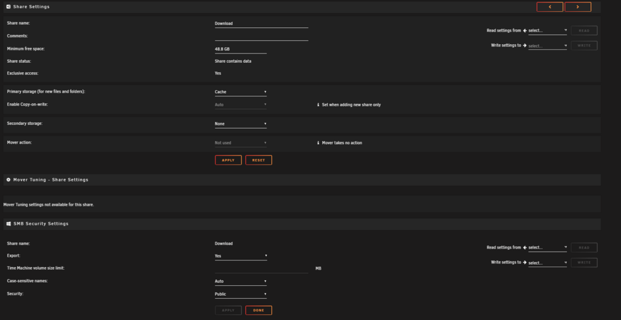Edit the Share name field 'Download'

[x=261, y=24]
